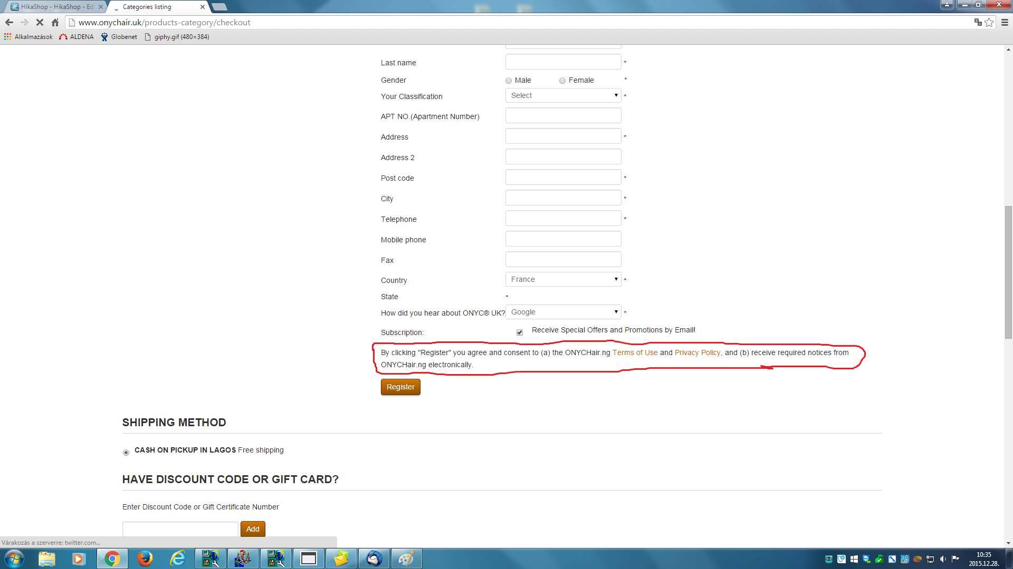Bookmark this page with star icon
1013x569 pixels.
click(989, 22)
